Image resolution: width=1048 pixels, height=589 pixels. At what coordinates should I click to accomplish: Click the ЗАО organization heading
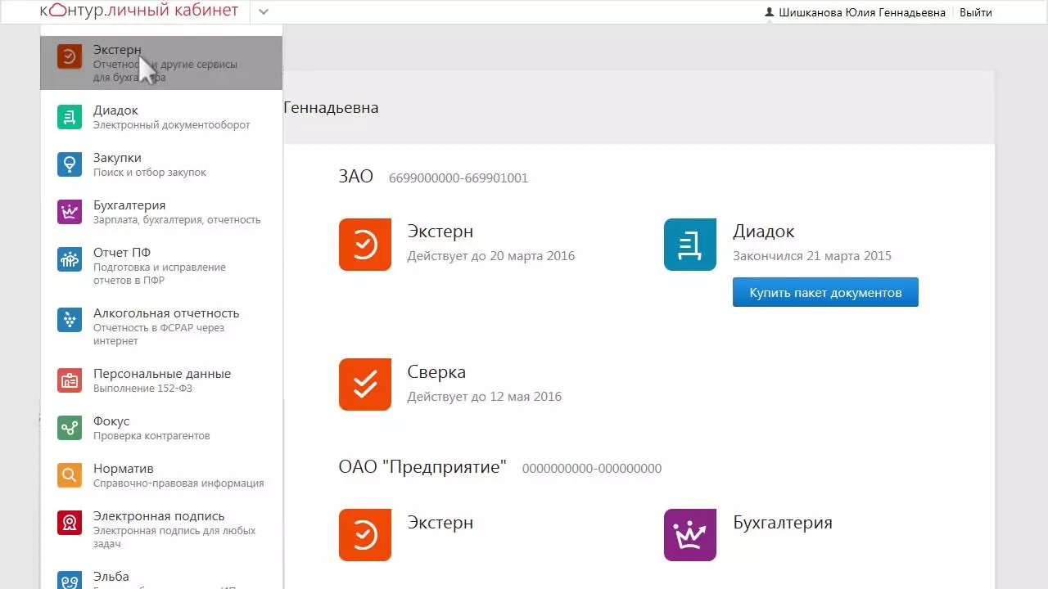pyautogui.click(x=356, y=177)
